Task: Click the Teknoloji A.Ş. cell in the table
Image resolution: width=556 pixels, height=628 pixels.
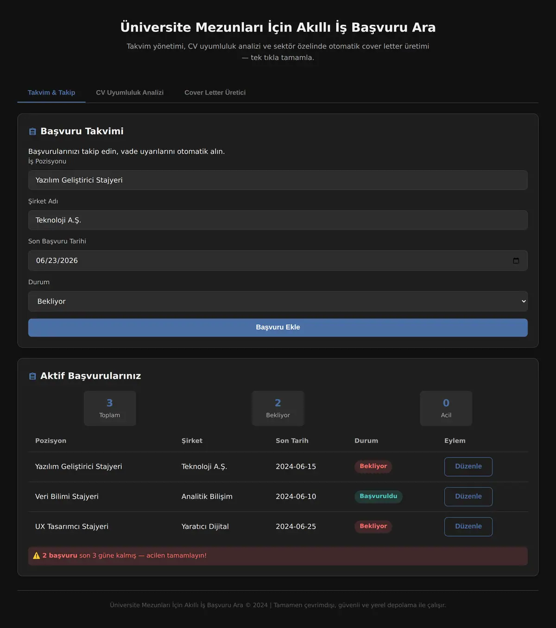Action: pos(204,467)
